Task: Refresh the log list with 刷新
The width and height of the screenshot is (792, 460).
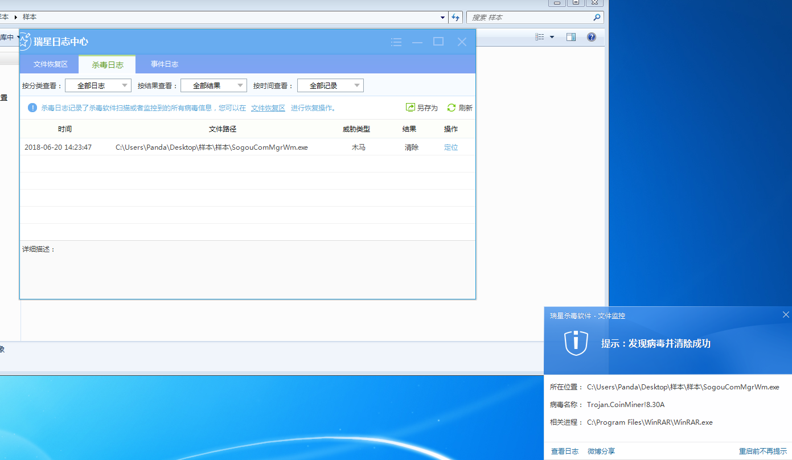Action: coord(459,108)
